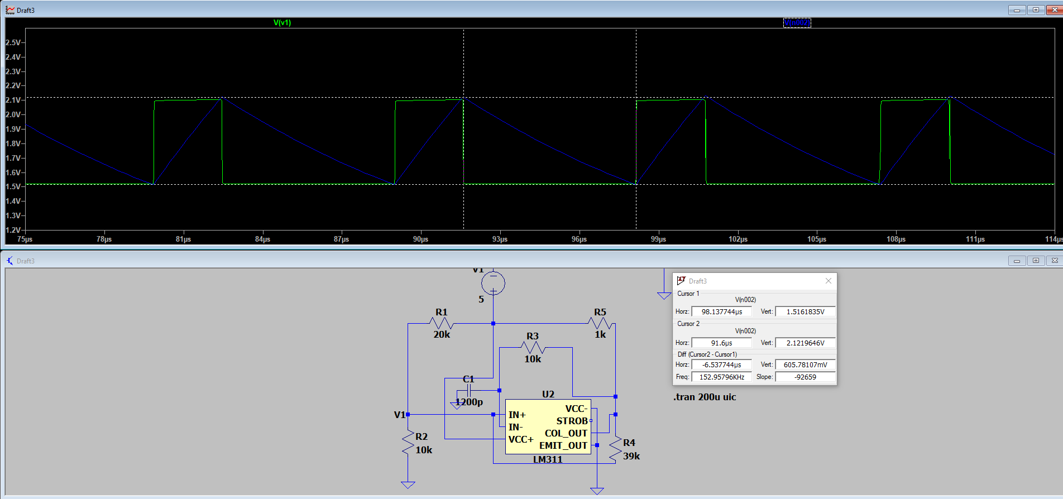1063x499 pixels.
Task: Click the V(v1) trace label in the plot
Action: pos(282,23)
